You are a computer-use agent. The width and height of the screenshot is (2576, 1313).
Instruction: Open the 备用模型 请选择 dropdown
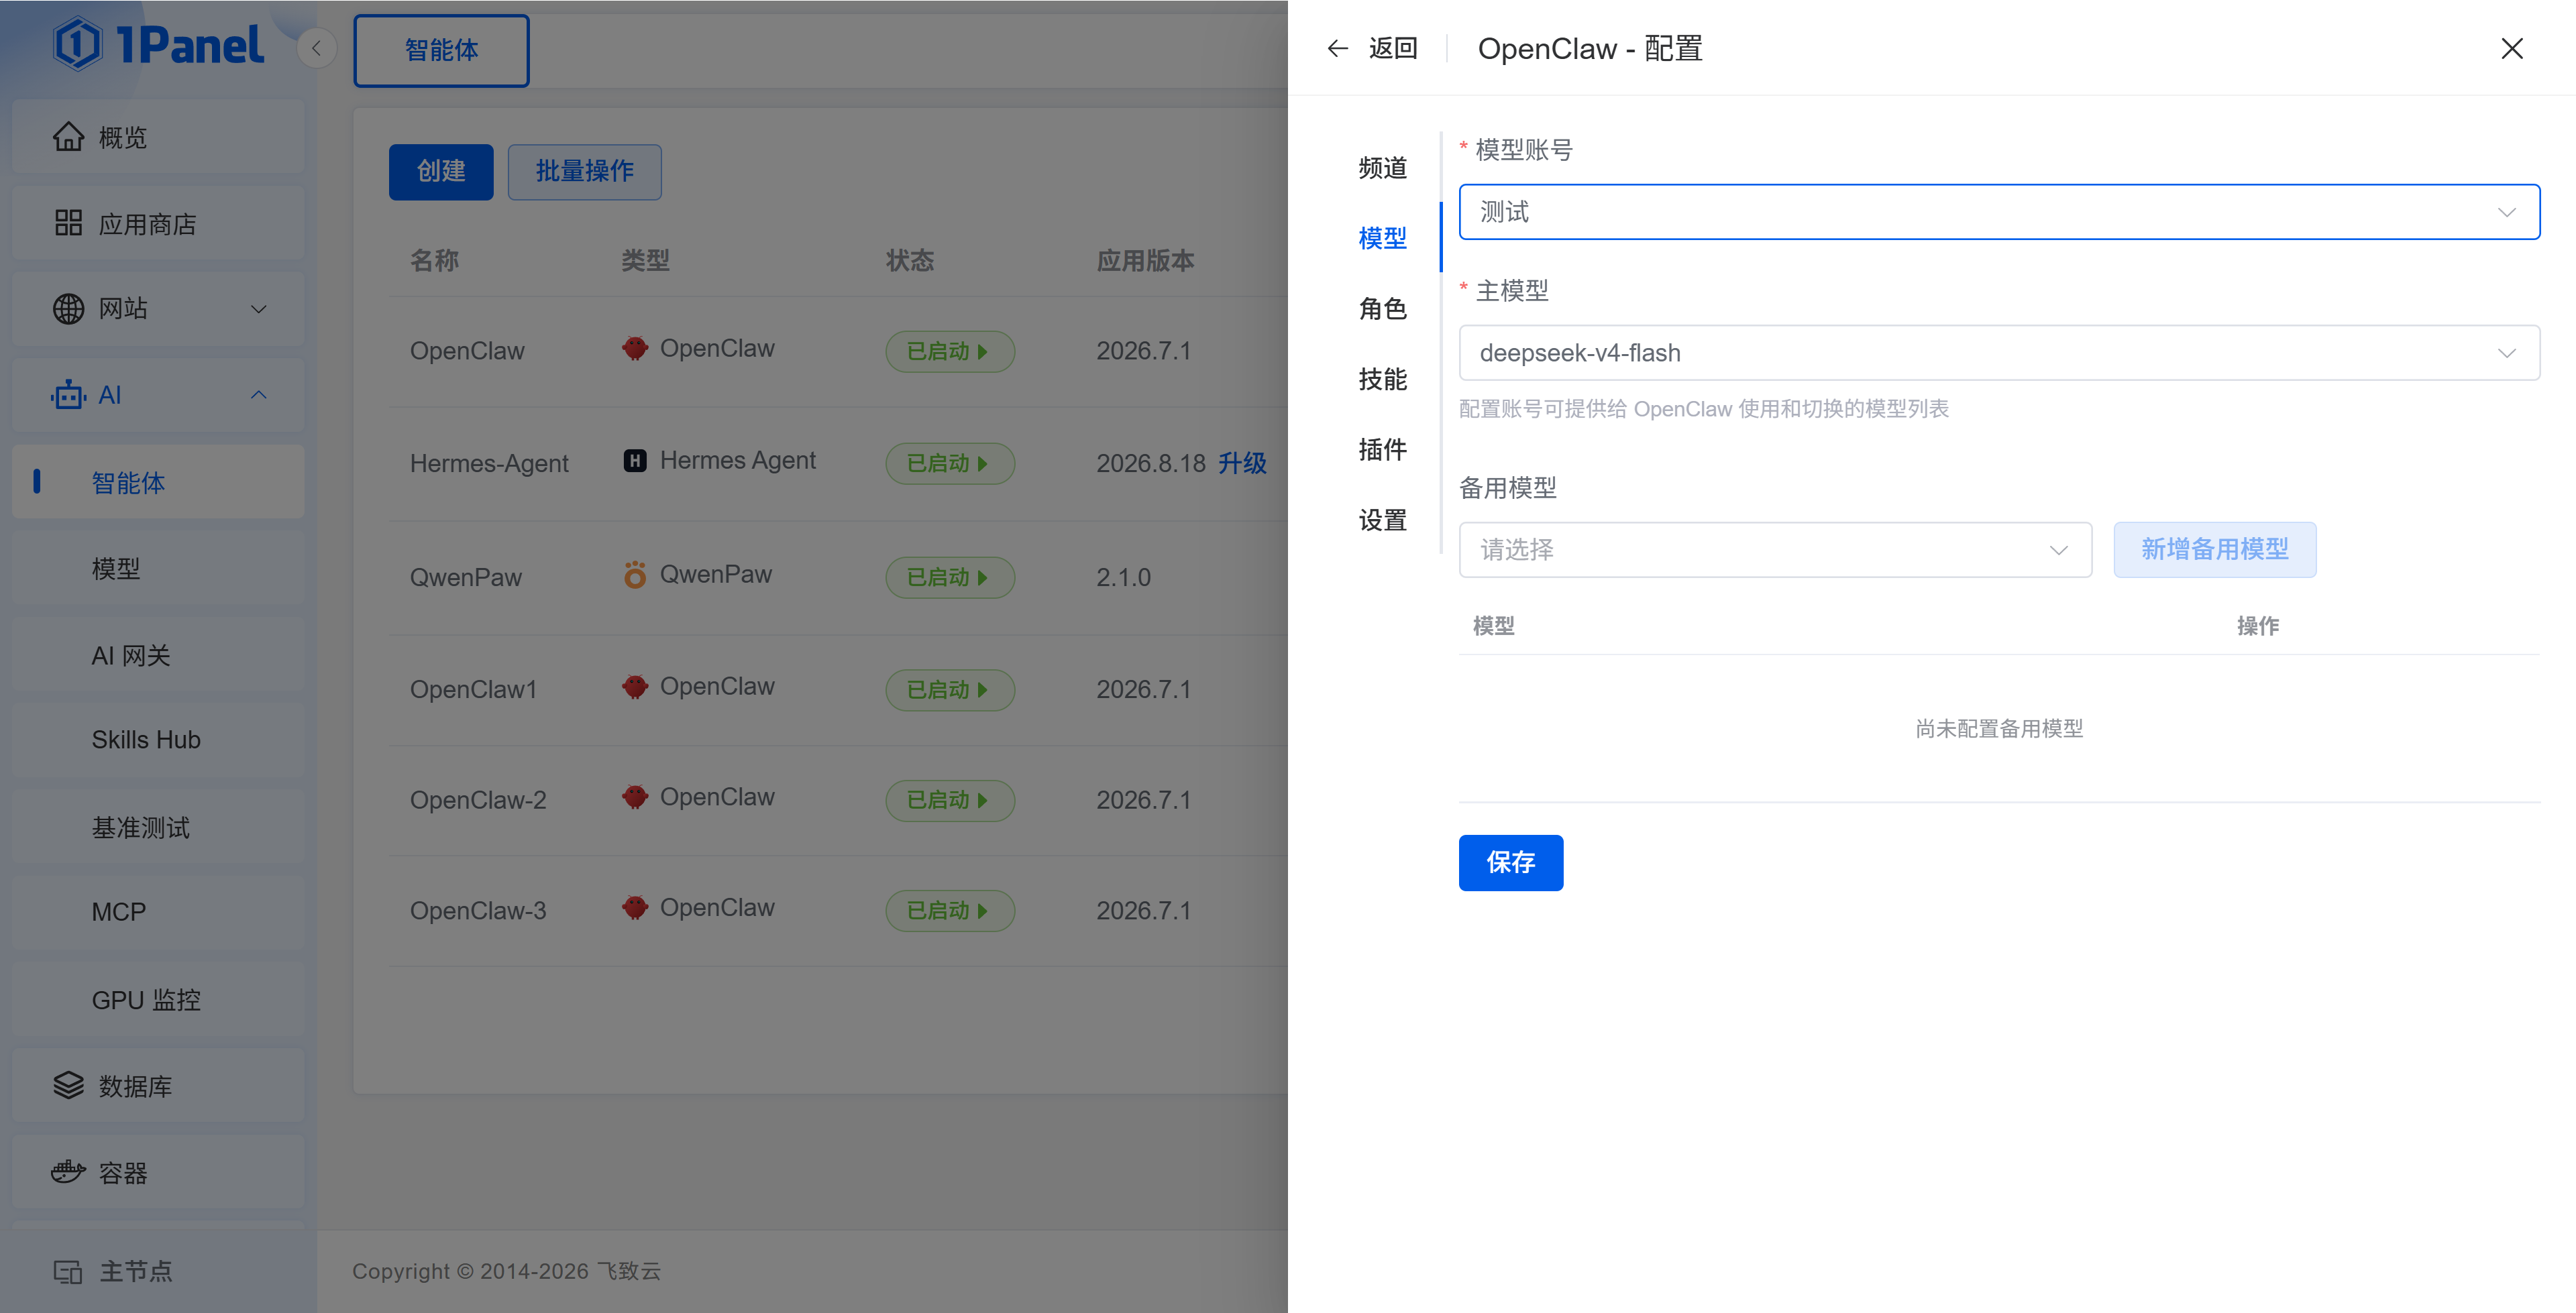coord(1775,550)
